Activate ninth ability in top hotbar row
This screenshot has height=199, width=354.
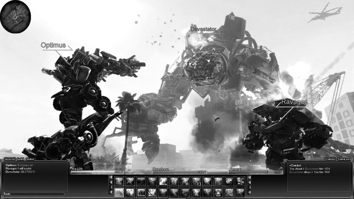pyautogui.click(x=208, y=181)
